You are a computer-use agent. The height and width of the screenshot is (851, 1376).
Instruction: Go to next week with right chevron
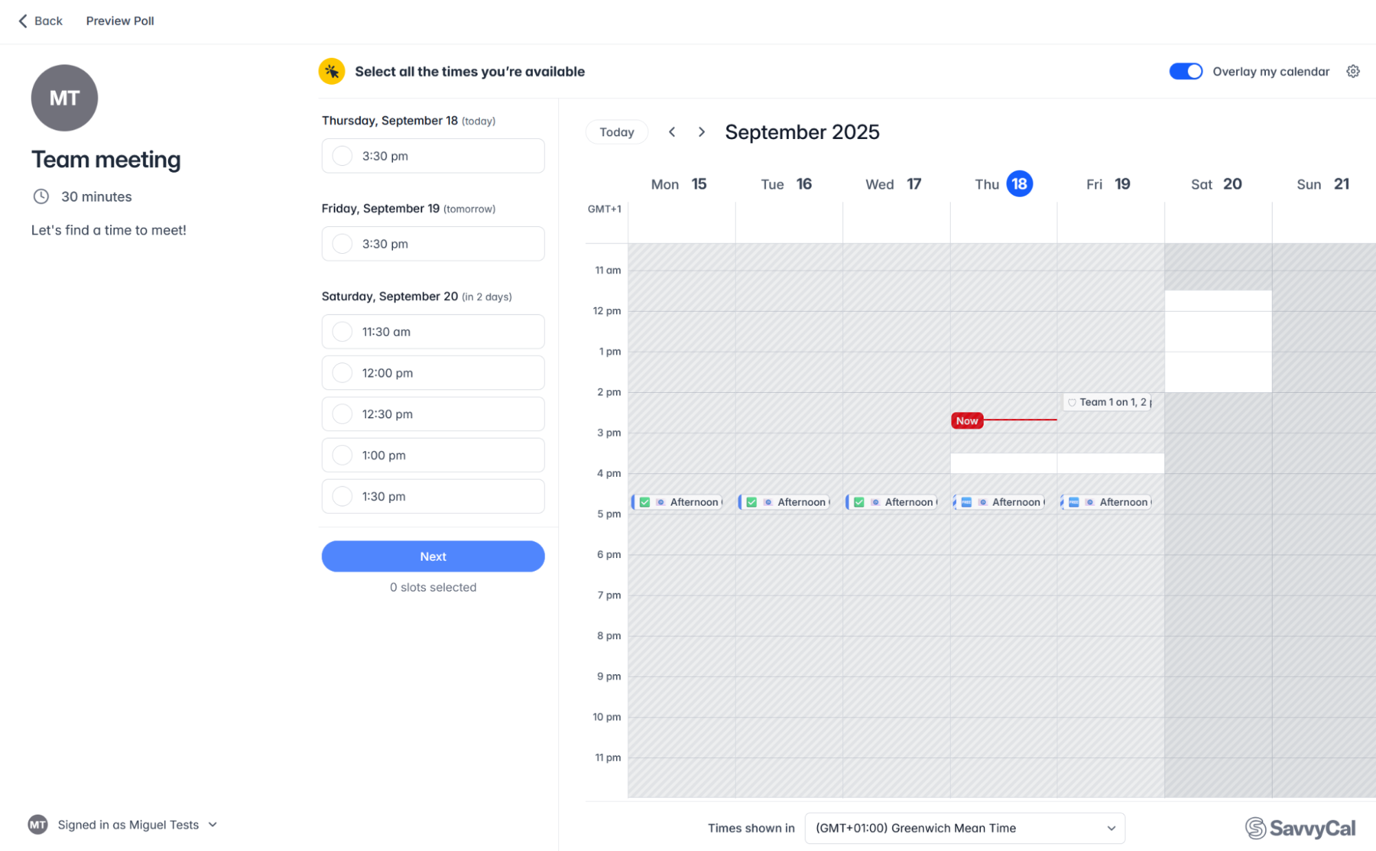click(701, 132)
